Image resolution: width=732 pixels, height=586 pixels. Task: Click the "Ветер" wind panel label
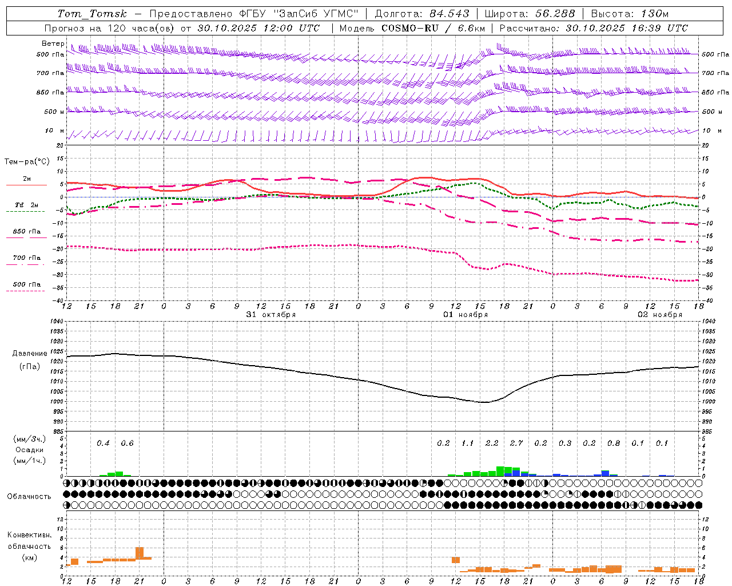53,43
